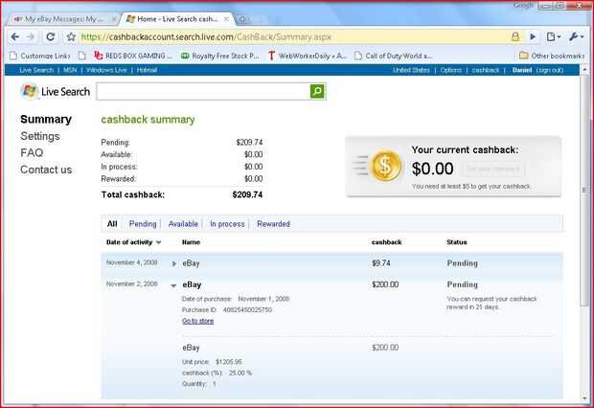Click the browser forward arrow
594x408 pixels.
pyautogui.click(x=31, y=36)
